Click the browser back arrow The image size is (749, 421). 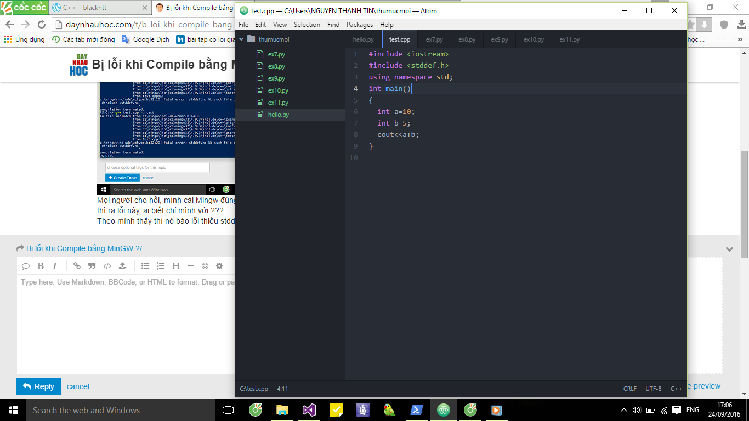[x=9, y=25]
